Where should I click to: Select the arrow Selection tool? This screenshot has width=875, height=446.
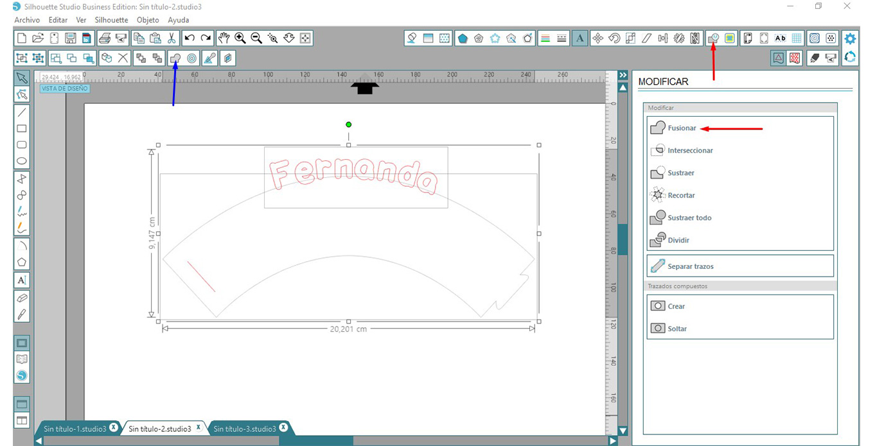tap(21, 78)
